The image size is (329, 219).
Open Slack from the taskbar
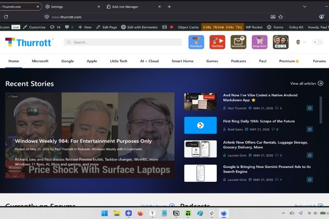pos(212,214)
